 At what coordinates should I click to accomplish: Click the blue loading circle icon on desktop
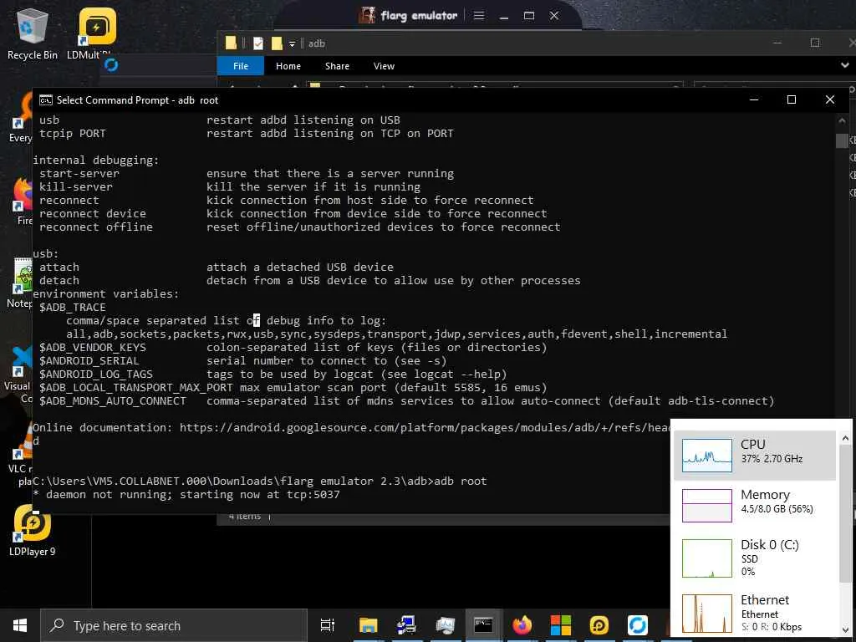tap(111, 65)
